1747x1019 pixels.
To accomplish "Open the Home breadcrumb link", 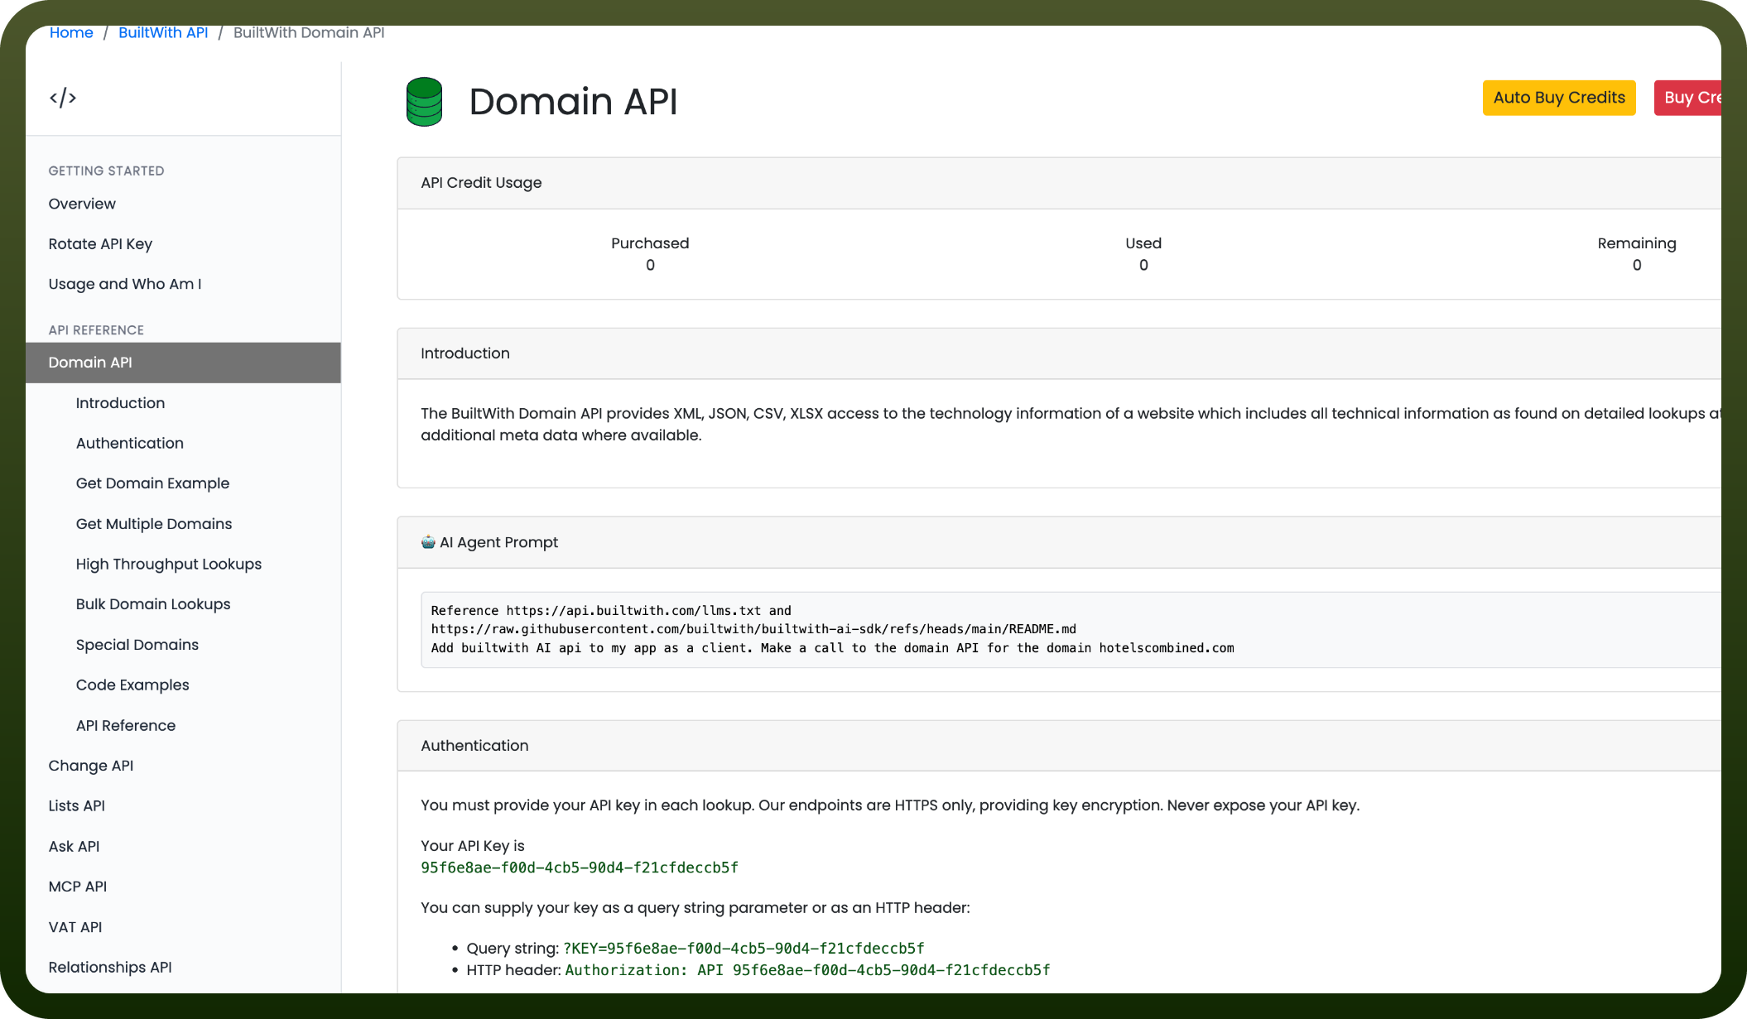I will (71, 32).
